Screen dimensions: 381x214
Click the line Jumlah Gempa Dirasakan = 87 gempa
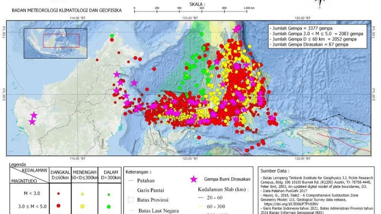pyautogui.click(x=309, y=45)
